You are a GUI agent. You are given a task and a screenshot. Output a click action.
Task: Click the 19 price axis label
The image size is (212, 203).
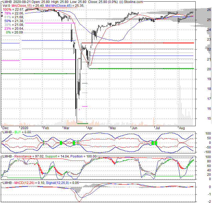(209, 79)
